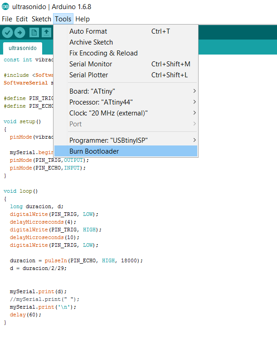Click the pinMode(PIN_TRIG,OUTPUT); line
277x350 pixels.
(x=49, y=160)
